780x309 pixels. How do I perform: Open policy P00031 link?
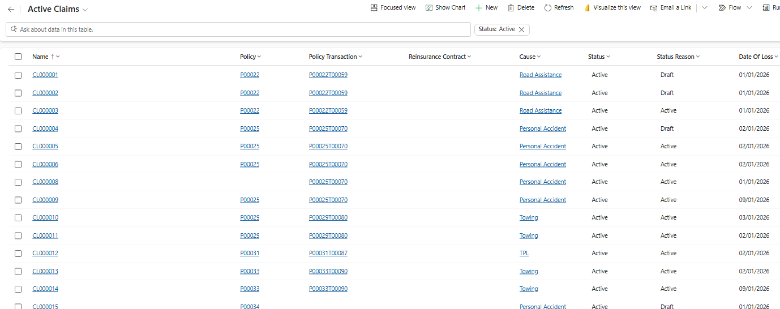click(250, 253)
